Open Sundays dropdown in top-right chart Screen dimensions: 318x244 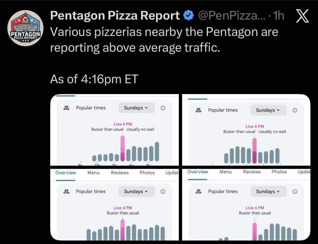tap(268, 110)
